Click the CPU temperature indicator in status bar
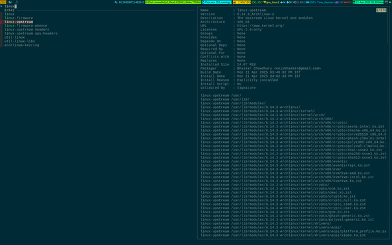392x245 pixels. tap(257, 2)
